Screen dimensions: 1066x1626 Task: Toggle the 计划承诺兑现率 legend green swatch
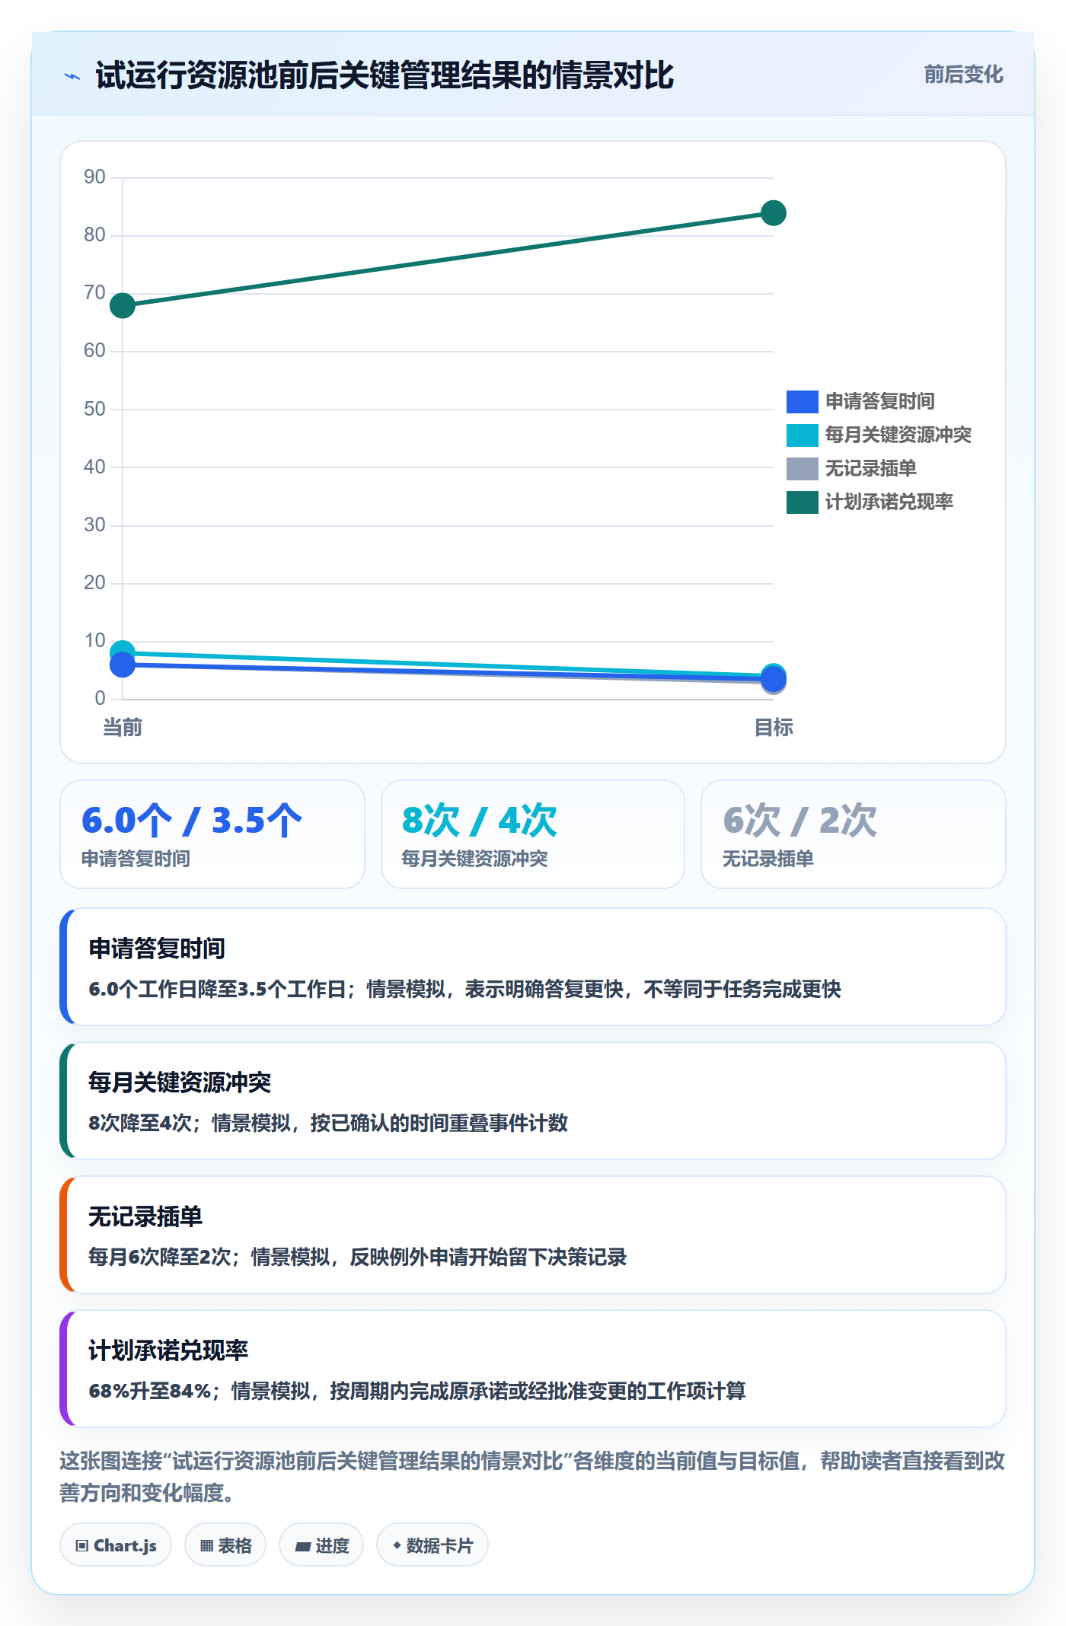802,502
